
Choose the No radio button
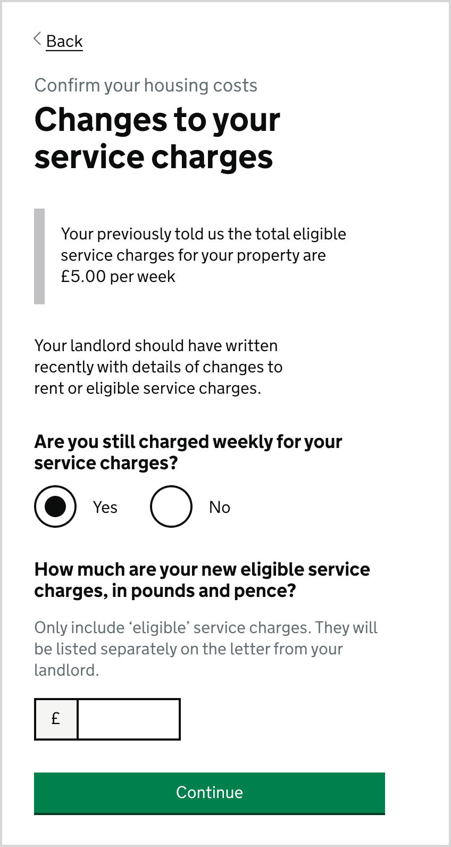click(x=171, y=506)
